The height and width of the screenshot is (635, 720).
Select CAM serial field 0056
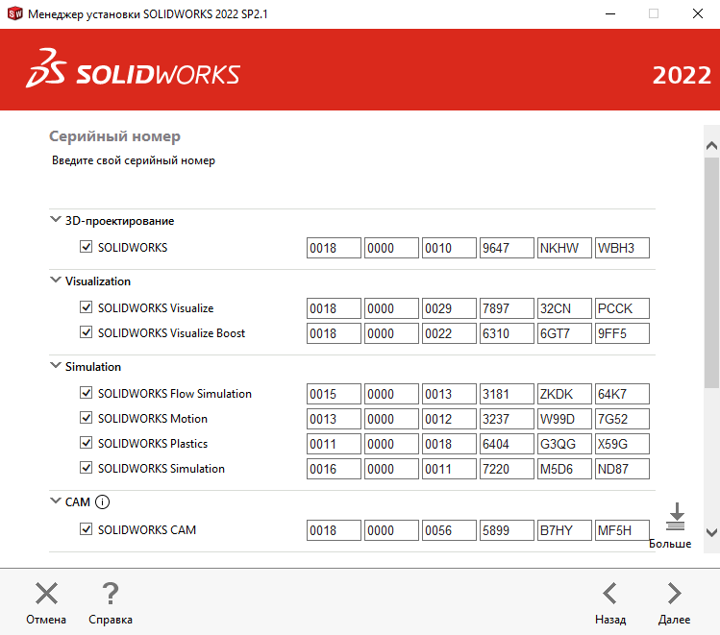[x=449, y=530]
